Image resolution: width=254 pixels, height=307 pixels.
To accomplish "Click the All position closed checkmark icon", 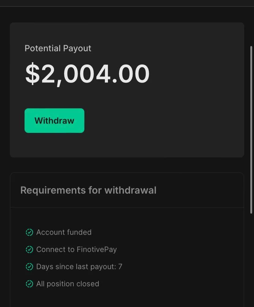I will (x=29, y=284).
